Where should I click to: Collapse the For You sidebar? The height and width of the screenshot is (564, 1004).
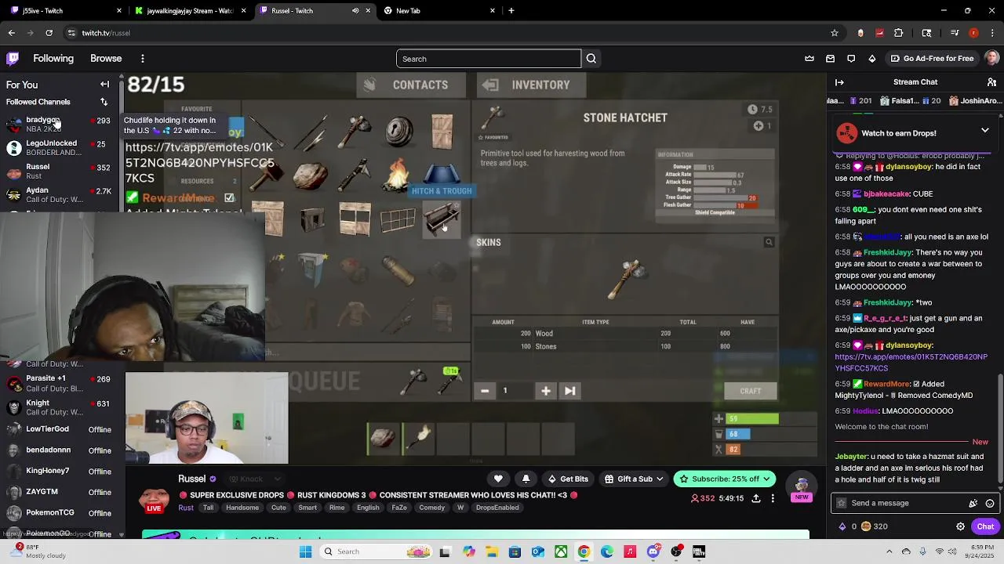point(104,85)
